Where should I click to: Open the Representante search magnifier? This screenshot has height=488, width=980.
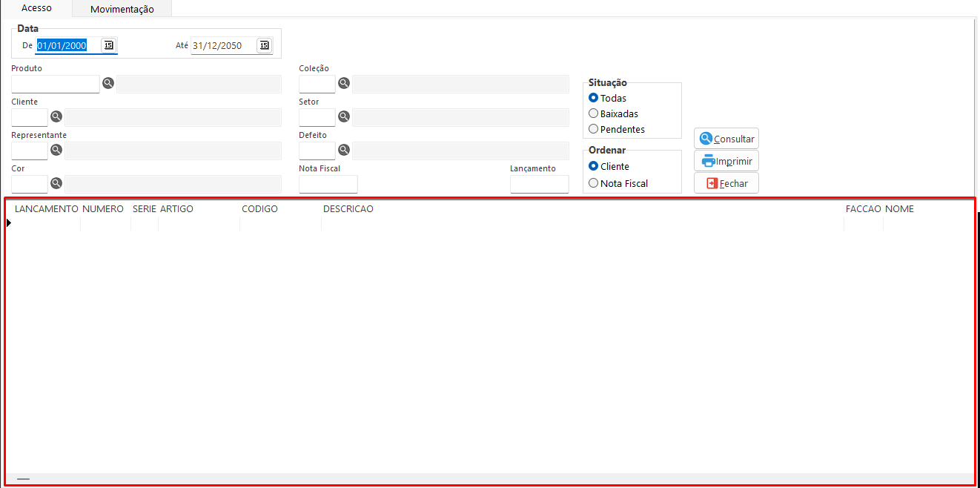point(56,150)
